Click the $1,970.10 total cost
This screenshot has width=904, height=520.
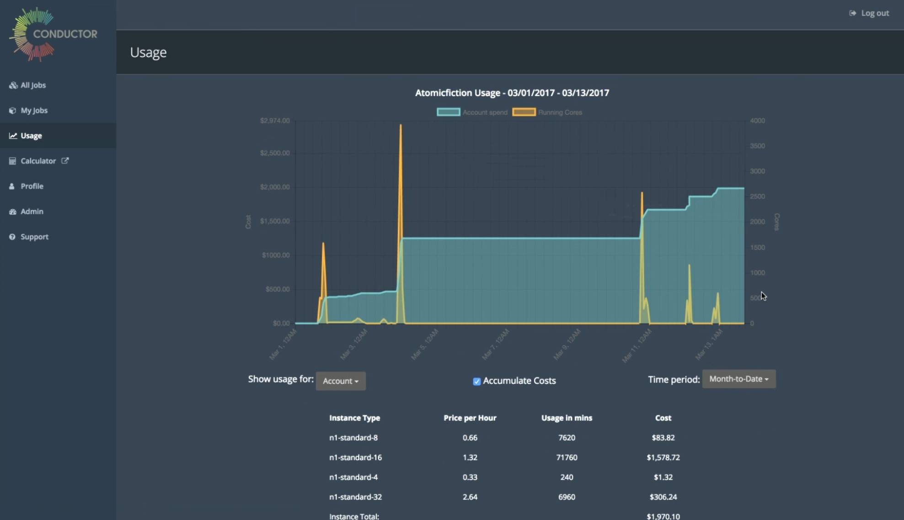[663, 516]
